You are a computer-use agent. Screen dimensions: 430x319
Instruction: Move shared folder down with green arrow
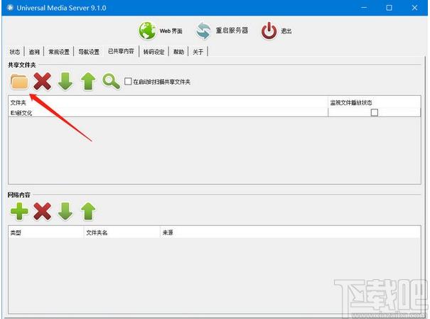pos(65,82)
